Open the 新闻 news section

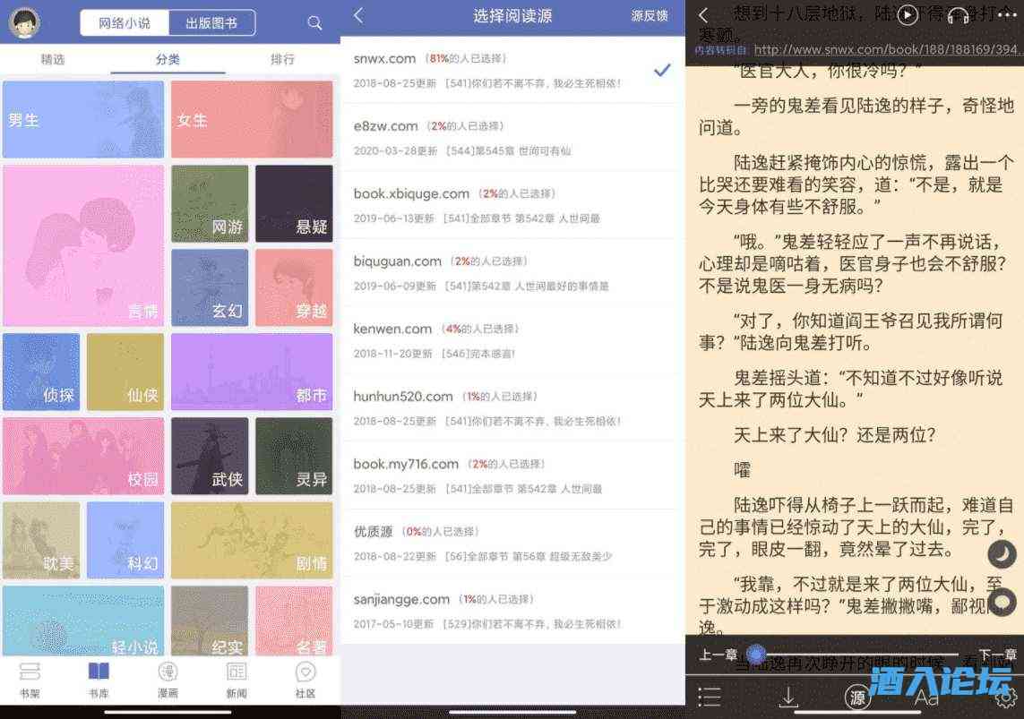(236, 680)
